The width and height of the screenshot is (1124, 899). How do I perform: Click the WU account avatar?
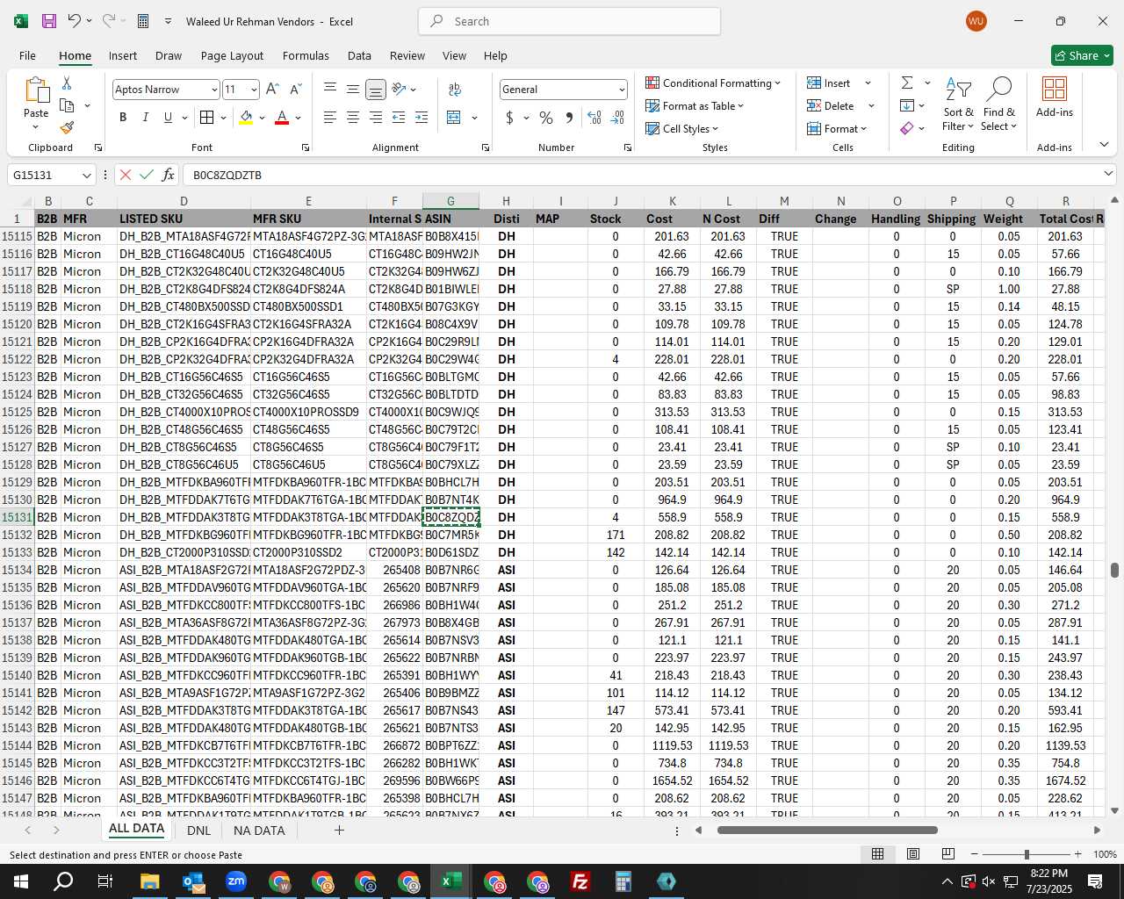pos(976,21)
